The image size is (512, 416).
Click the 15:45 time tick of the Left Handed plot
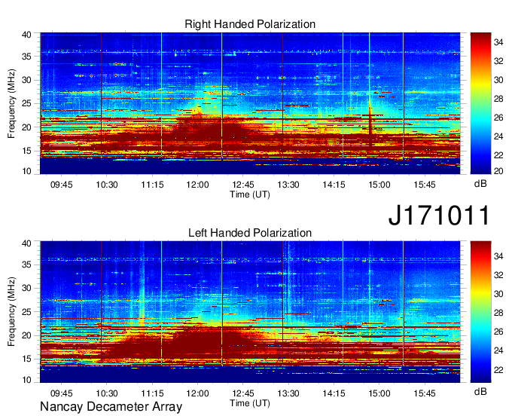[x=425, y=393]
